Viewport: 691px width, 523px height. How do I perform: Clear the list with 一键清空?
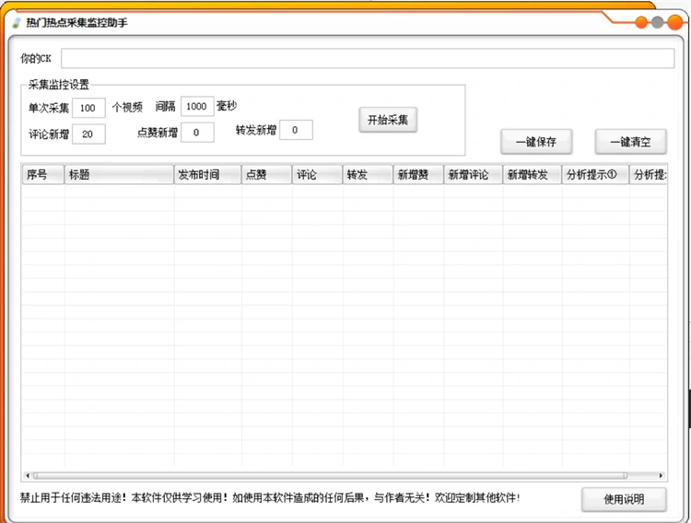pyautogui.click(x=630, y=142)
